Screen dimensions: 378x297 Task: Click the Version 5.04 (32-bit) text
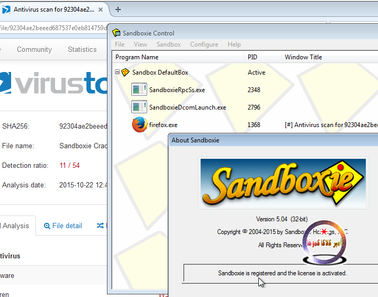tap(282, 219)
